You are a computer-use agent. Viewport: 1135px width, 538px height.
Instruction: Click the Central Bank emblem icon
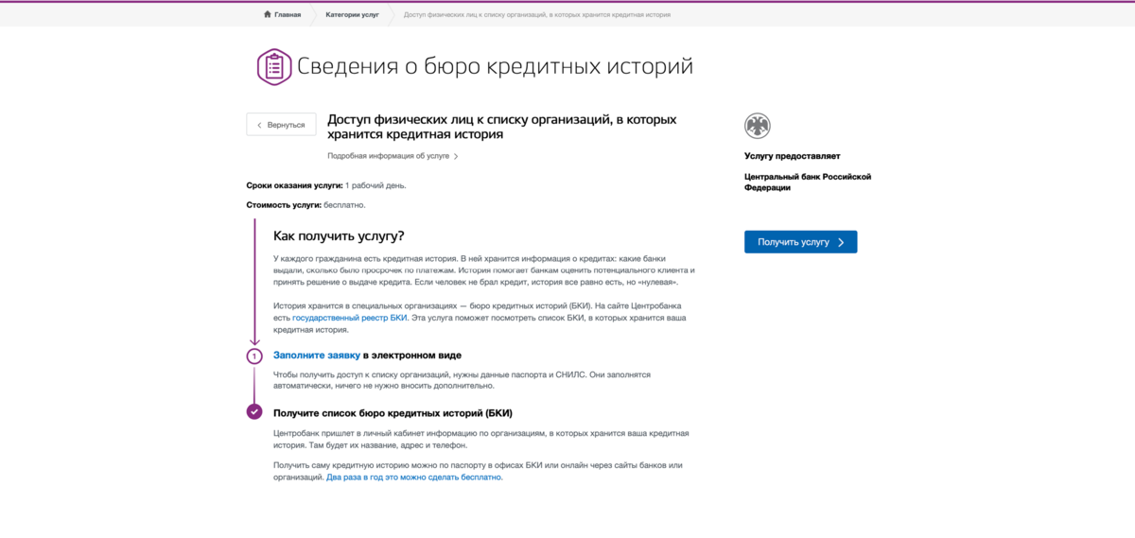[758, 126]
